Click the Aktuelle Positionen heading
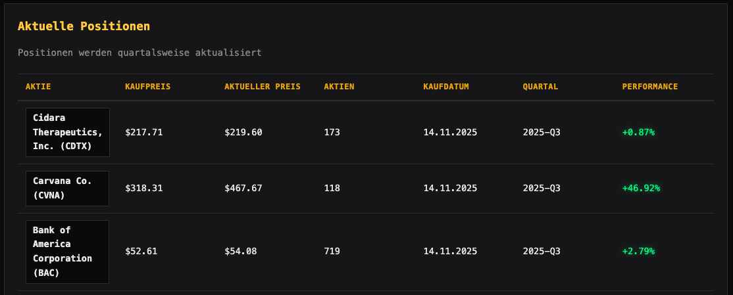 [84, 26]
